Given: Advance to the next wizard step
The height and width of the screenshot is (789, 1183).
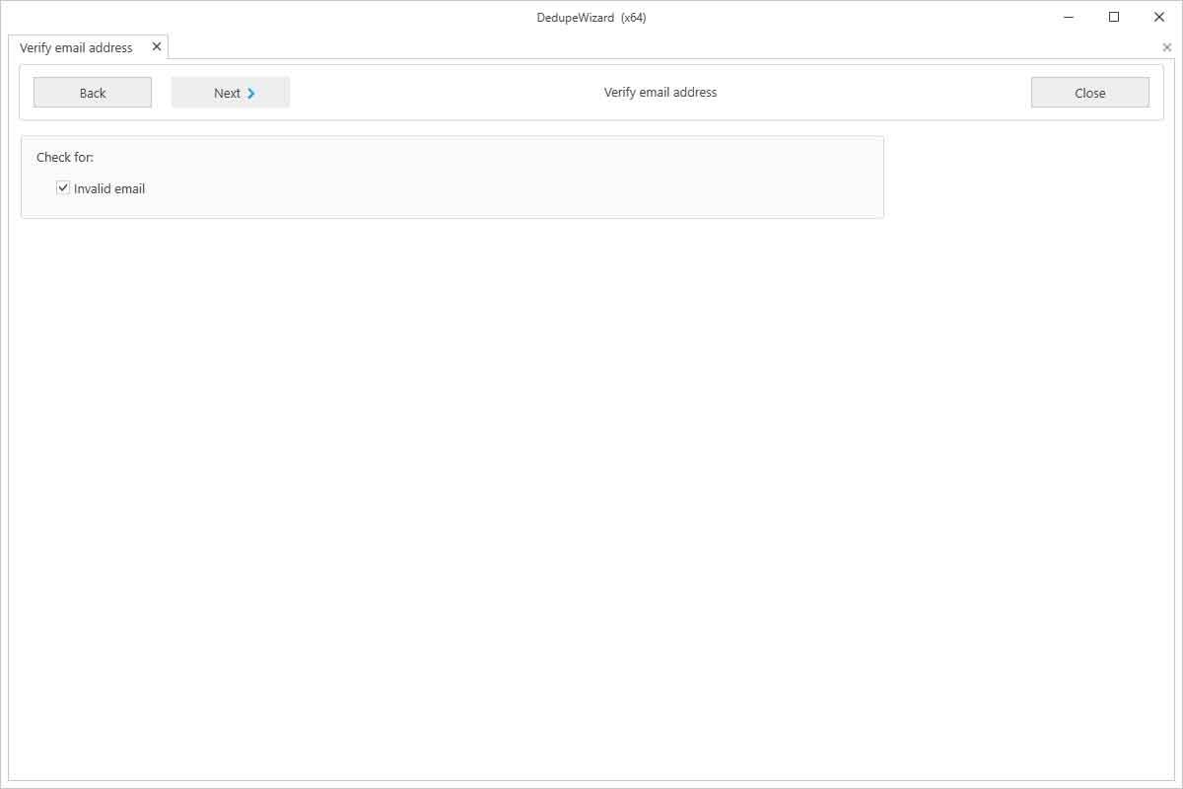Looking at the screenshot, I should pyautogui.click(x=230, y=92).
